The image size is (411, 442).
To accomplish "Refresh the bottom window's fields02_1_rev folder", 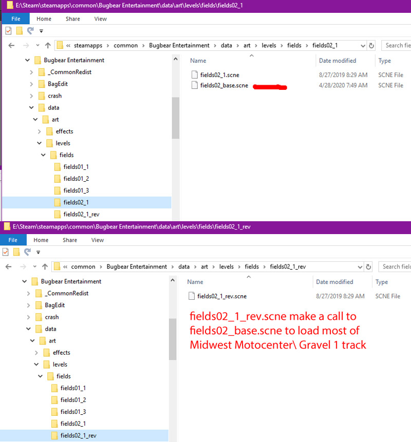I will (368, 266).
